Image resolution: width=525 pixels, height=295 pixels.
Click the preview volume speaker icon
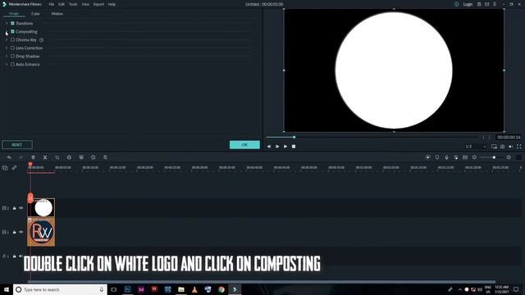coord(510,147)
